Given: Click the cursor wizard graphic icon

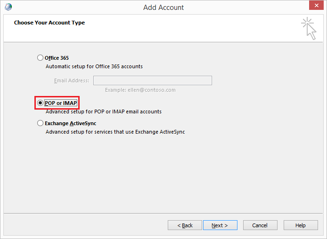Looking at the screenshot, I should coord(309,29).
